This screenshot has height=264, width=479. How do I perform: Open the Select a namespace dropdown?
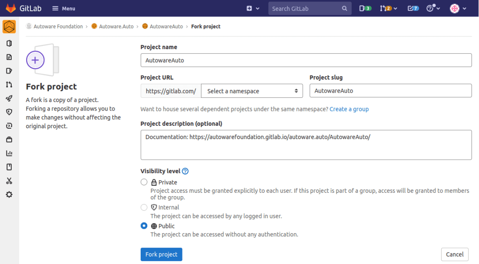pos(252,91)
